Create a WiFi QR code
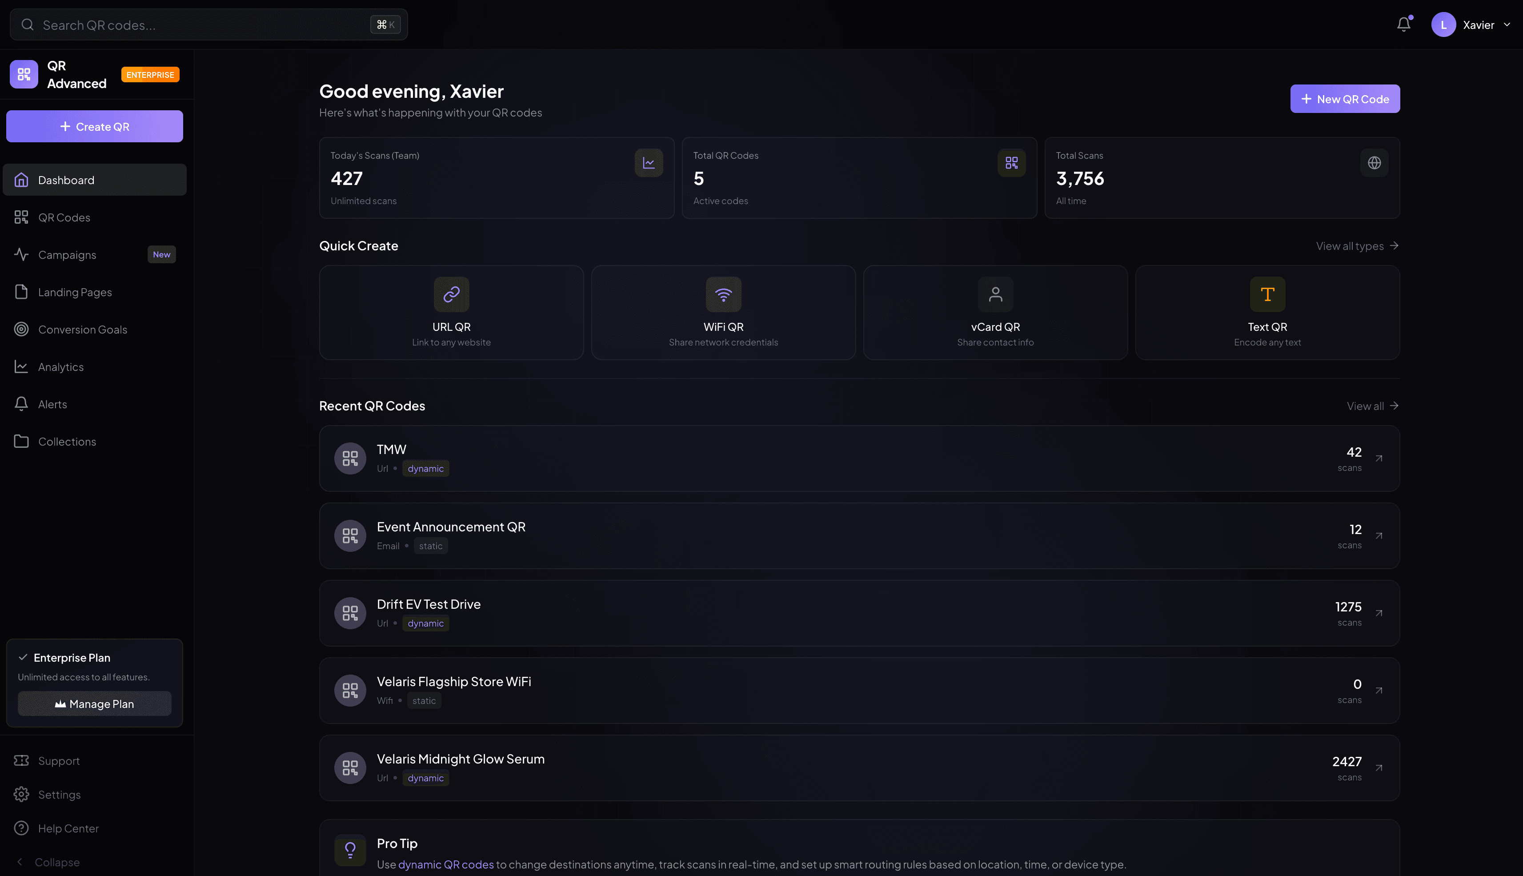 tap(723, 312)
